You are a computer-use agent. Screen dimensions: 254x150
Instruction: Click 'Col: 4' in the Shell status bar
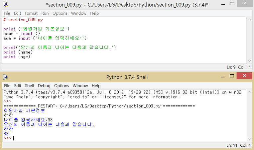coord(245,145)
